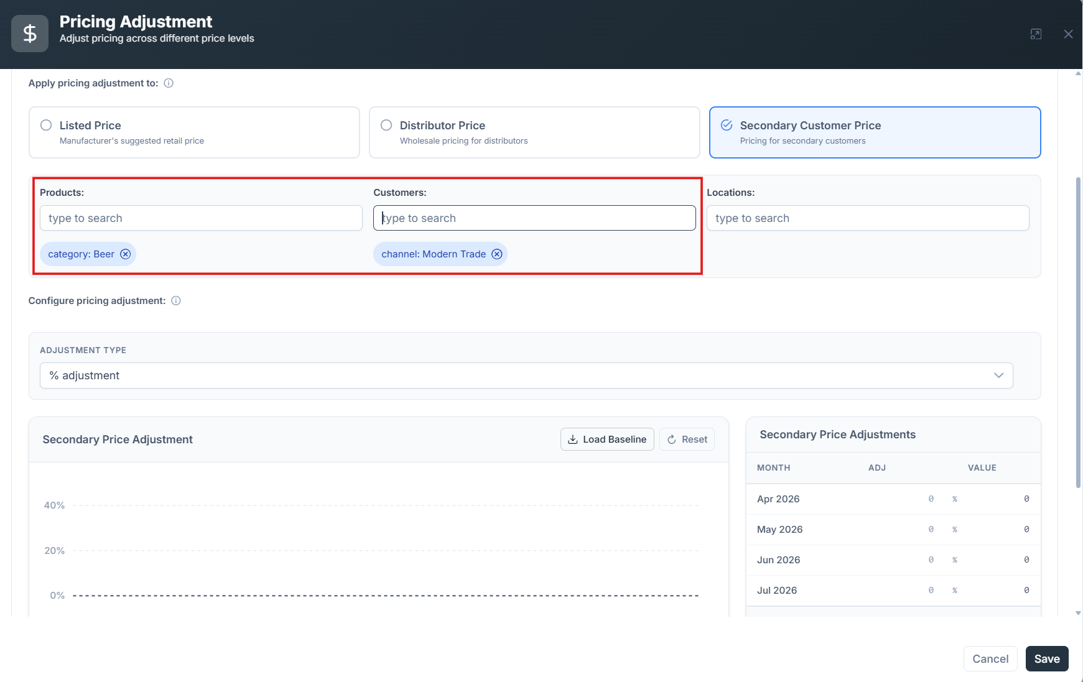The width and height of the screenshot is (1083, 682).
Task: Edit May 2026 adjustment percentage field
Action: 931,530
